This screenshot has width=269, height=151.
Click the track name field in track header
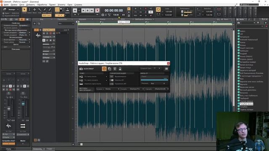49,30
